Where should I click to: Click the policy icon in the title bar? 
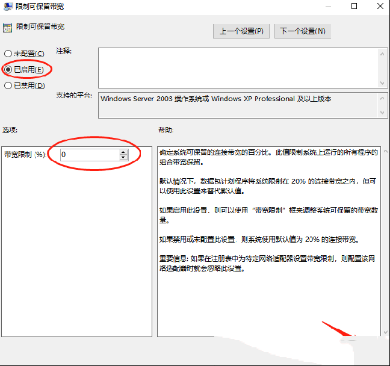tap(7, 7)
